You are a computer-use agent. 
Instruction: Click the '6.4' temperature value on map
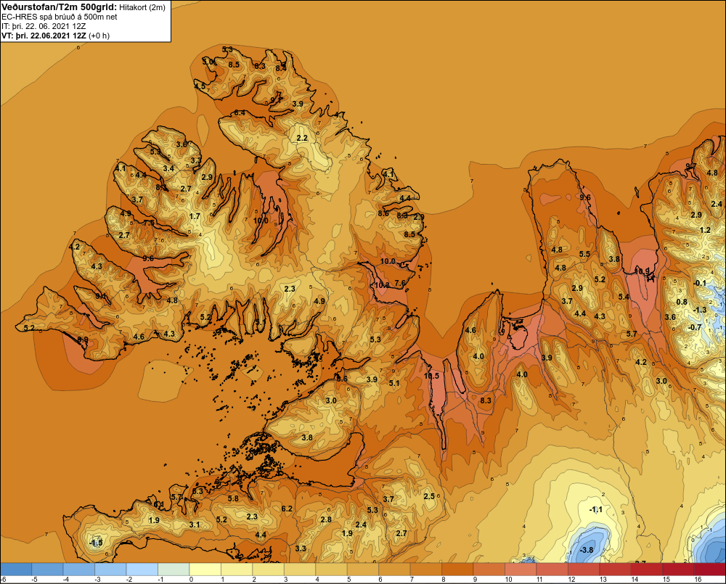(x=240, y=112)
